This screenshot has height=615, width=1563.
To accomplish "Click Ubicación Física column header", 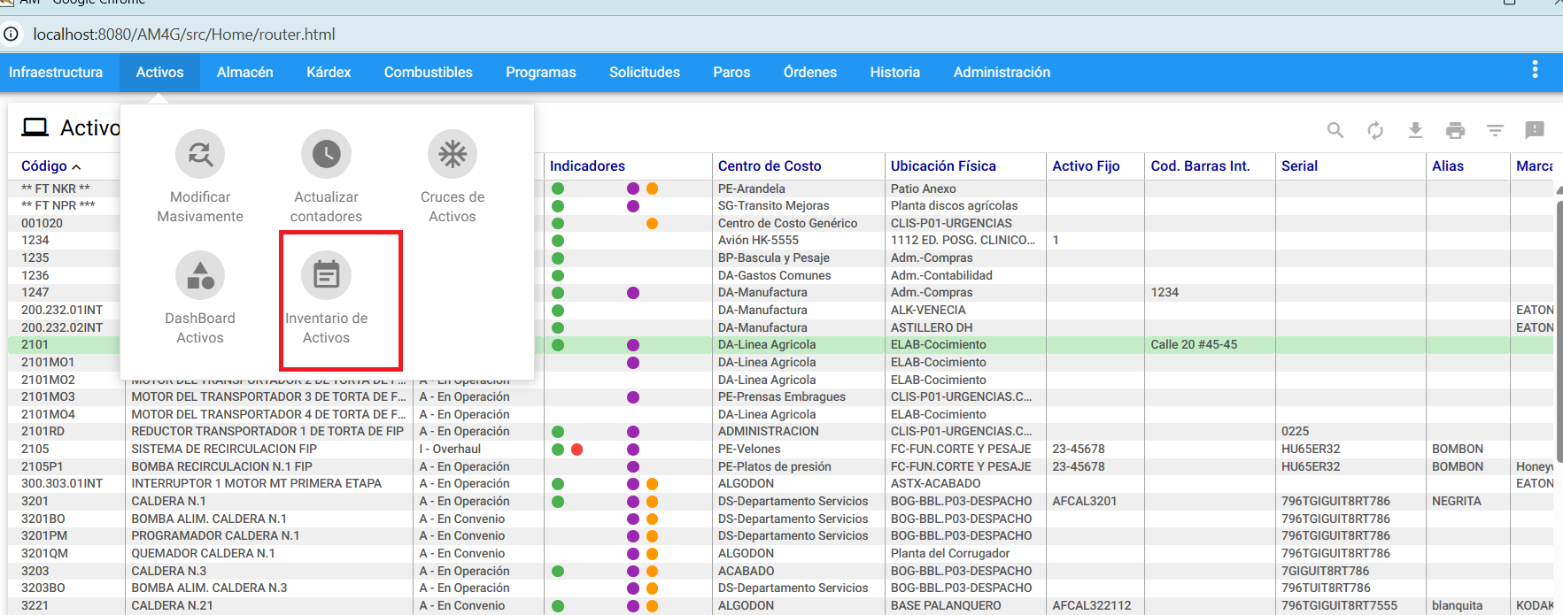I will (x=943, y=165).
